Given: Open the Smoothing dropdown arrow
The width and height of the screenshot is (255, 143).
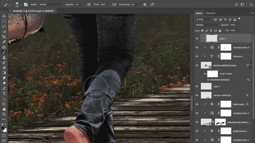Looking at the screenshot, I should point(140,5).
